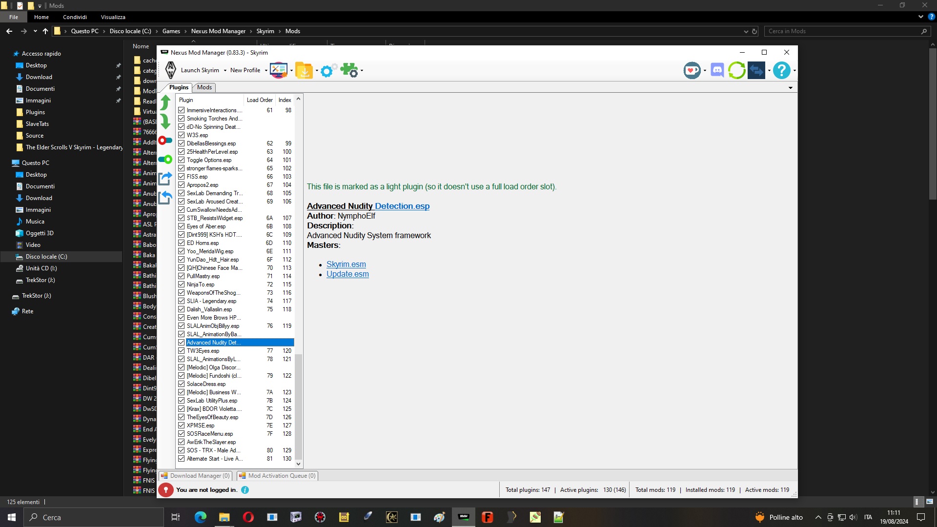
Task: Expand the help icon dropdown arrow
Action: [794, 71]
